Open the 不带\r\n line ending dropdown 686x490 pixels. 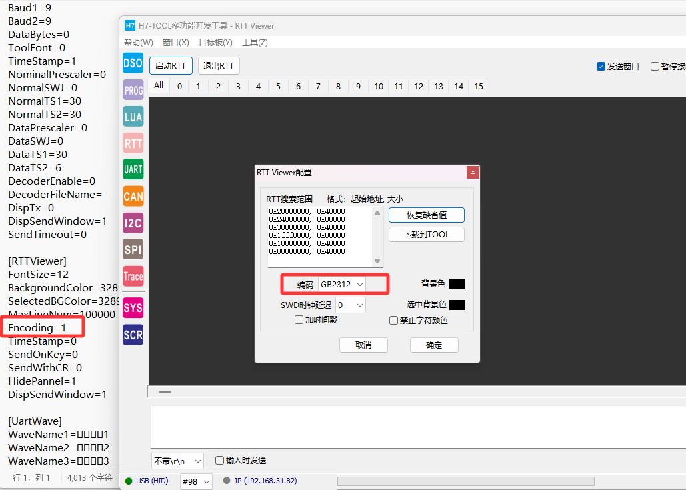177,461
